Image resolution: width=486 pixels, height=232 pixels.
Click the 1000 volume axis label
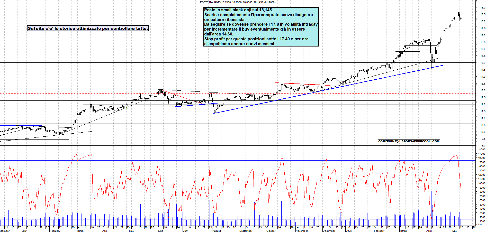482,221
